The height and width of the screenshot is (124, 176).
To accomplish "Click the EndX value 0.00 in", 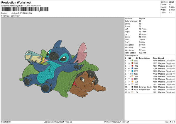I will pyautogui.click(x=142, y=39).
